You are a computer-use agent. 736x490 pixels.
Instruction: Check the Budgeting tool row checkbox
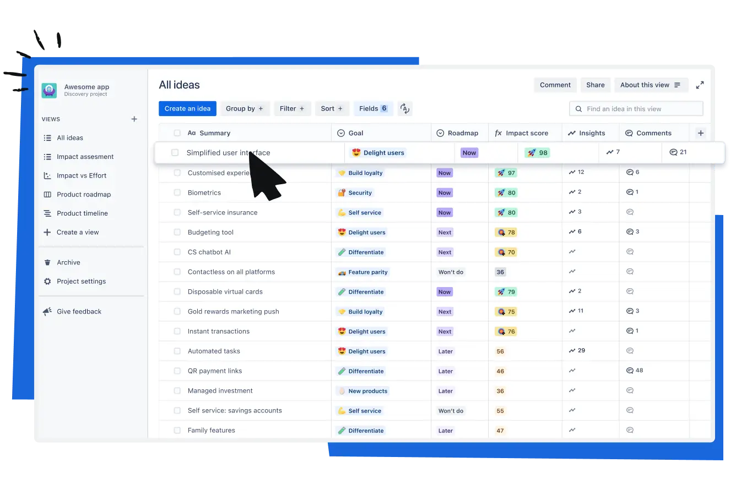177,233
